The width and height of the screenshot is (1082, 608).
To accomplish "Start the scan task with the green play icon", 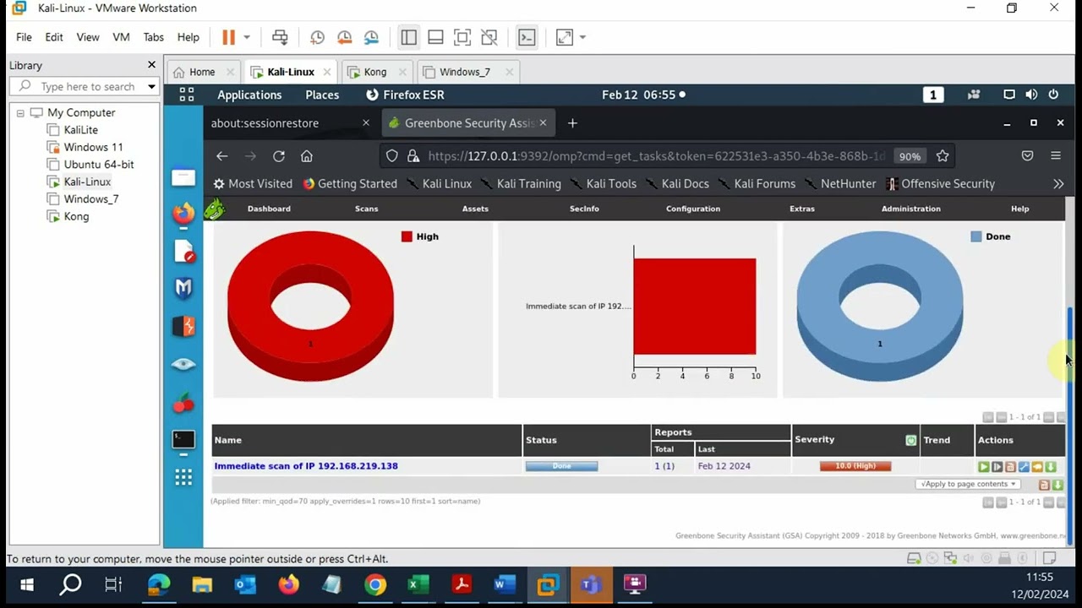I will 983,466.
